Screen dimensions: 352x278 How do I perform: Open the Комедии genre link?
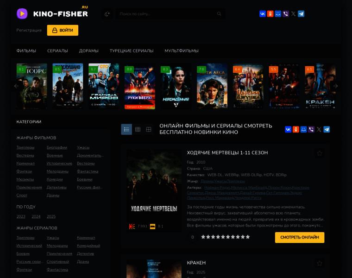[55, 179]
